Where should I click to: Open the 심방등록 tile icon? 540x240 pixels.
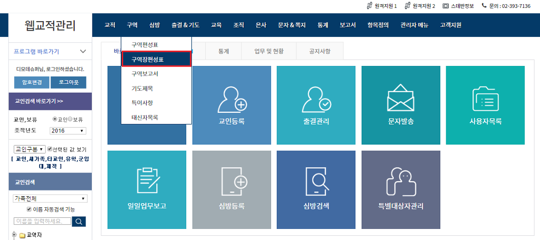[x=232, y=190]
